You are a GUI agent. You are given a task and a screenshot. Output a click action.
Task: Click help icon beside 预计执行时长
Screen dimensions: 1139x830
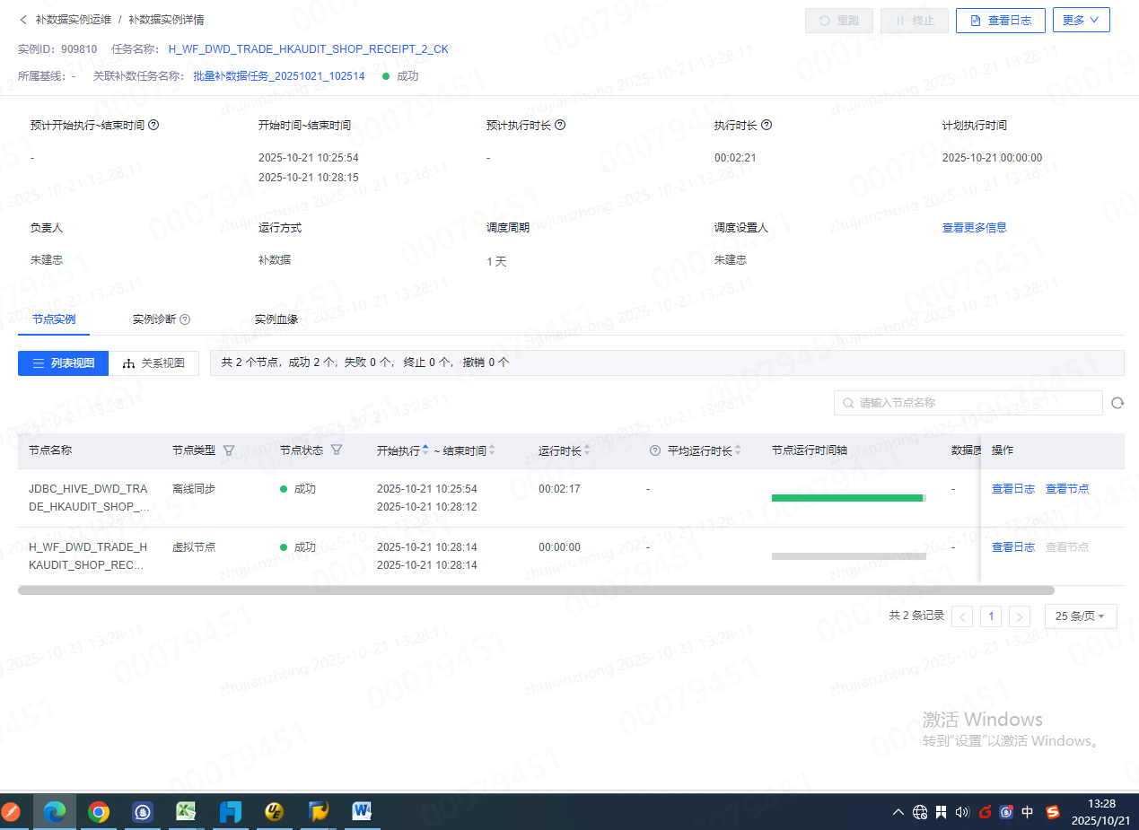[561, 126]
